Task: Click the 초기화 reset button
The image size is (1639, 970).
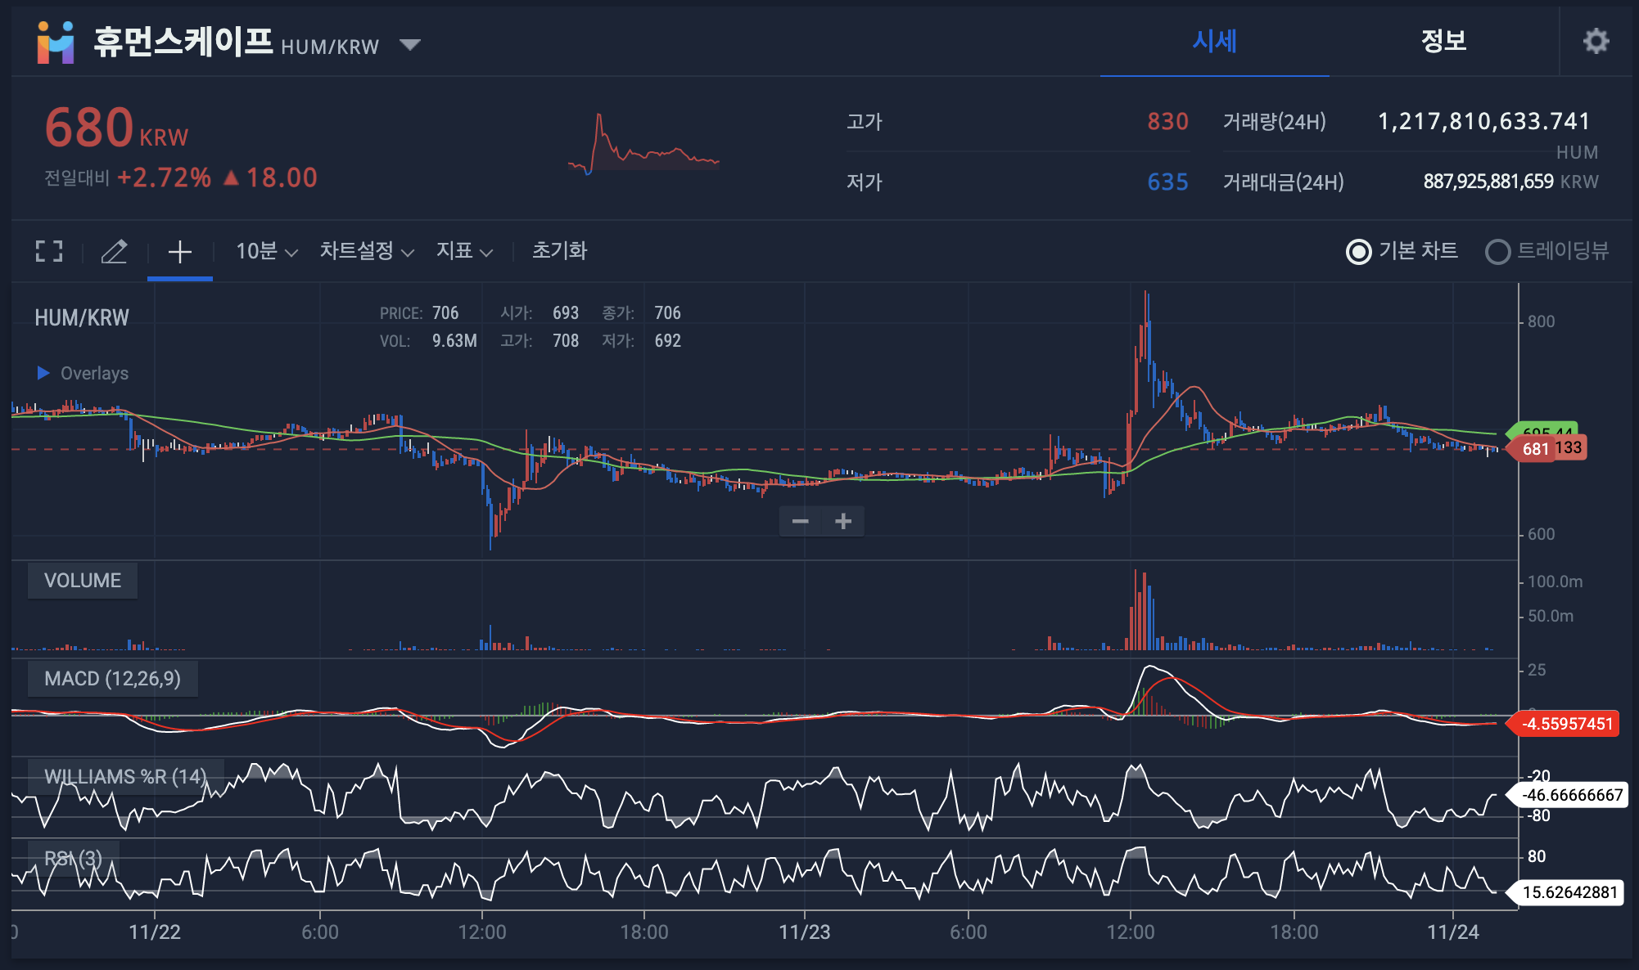Action: tap(559, 251)
